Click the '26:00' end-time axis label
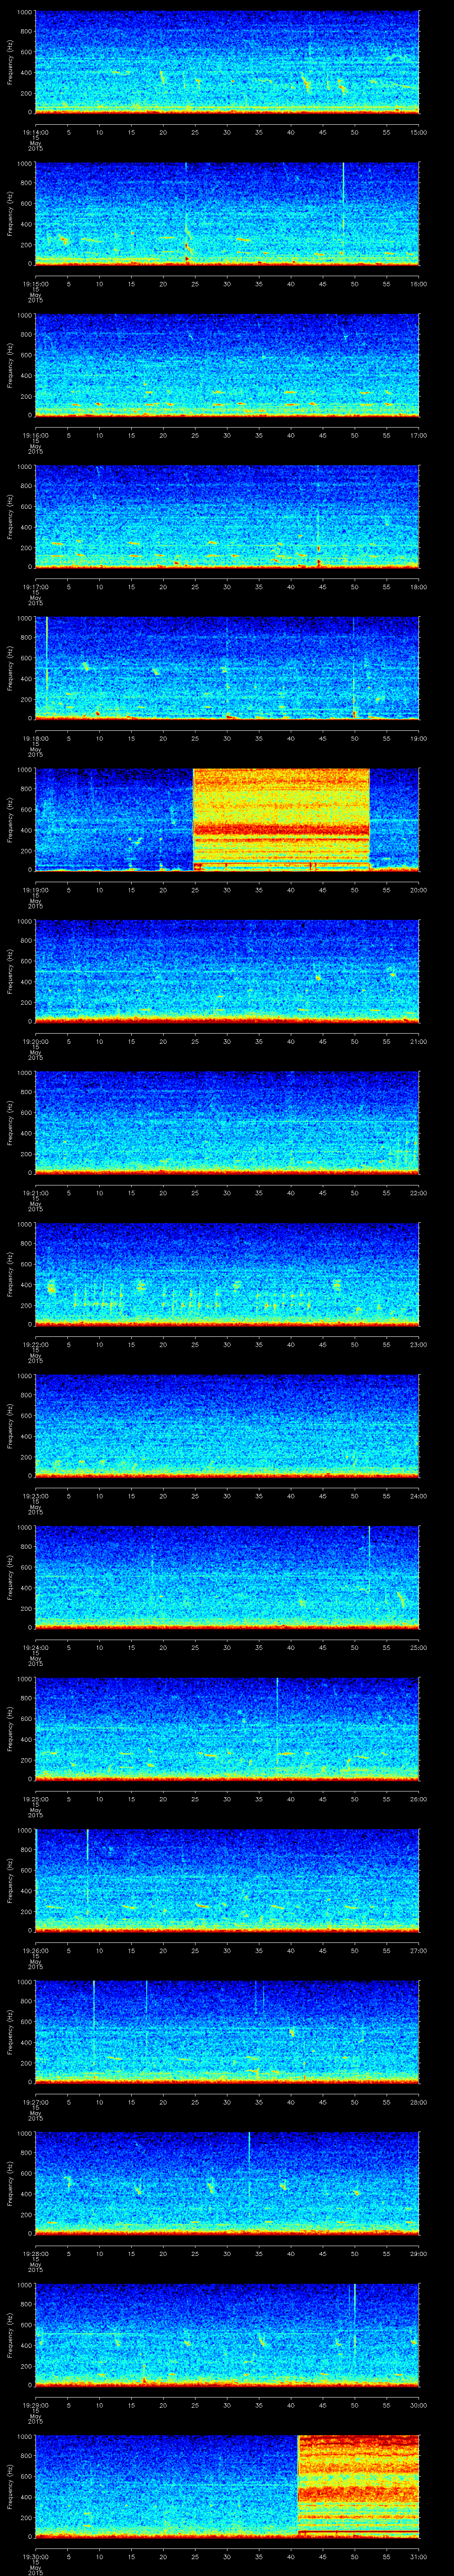This screenshot has width=454, height=2576. click(418, 1799)
